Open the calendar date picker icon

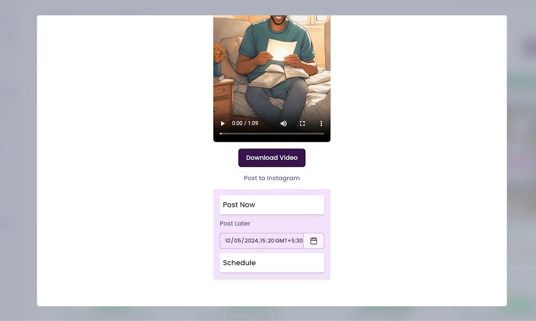pos(313,240)
